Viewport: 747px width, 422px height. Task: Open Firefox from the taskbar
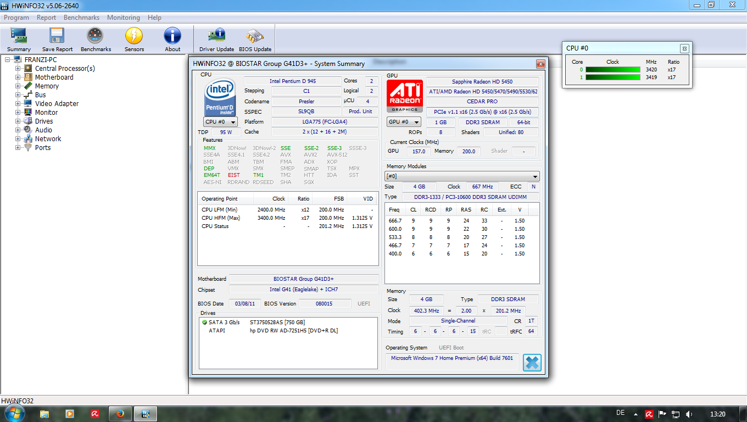[120, 414]
